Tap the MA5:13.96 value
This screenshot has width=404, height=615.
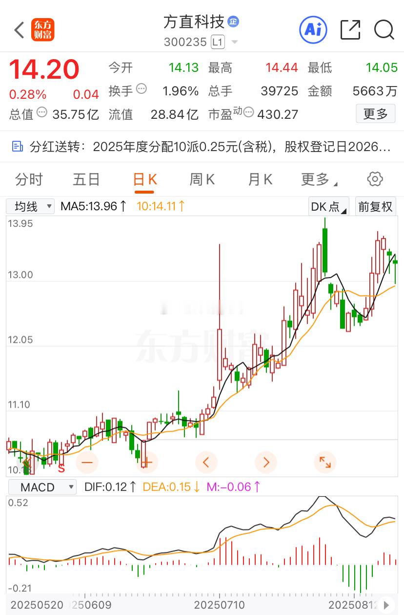(93, 206)
